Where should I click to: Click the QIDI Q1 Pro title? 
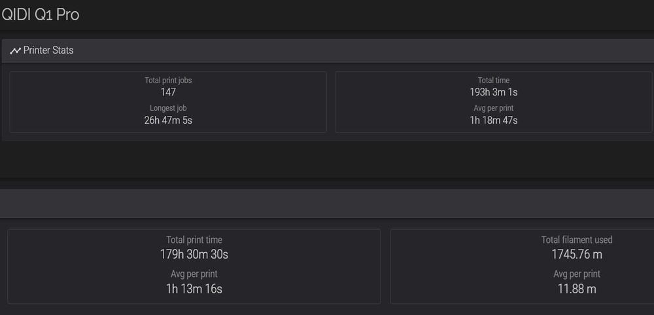click(x=41, y=14)
